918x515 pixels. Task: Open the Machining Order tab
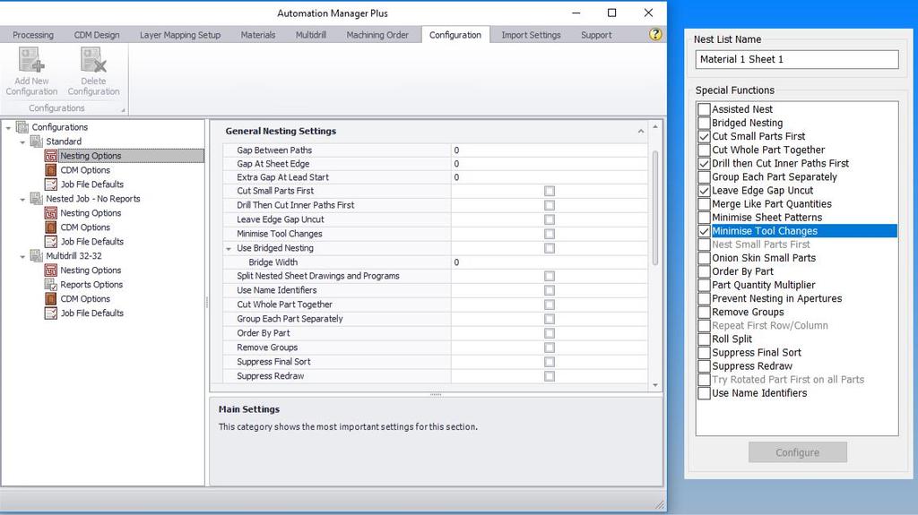pos(377,35)
